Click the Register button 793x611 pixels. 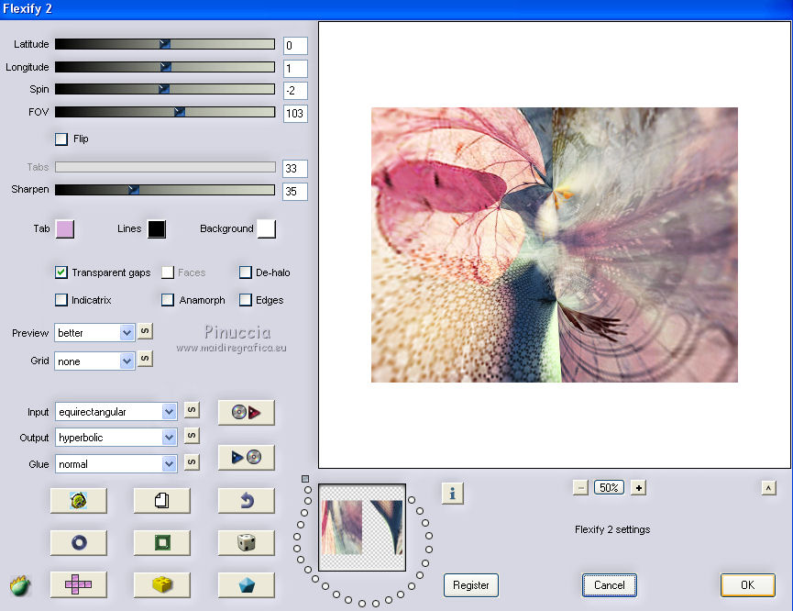471,585
